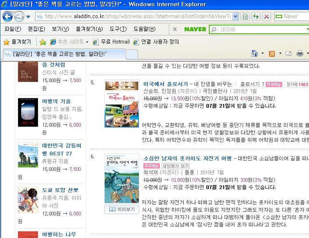Open 대한민국 감동여행 BEST 27 link
Viewport: 309px width, 238px height.
coord(61,150)
